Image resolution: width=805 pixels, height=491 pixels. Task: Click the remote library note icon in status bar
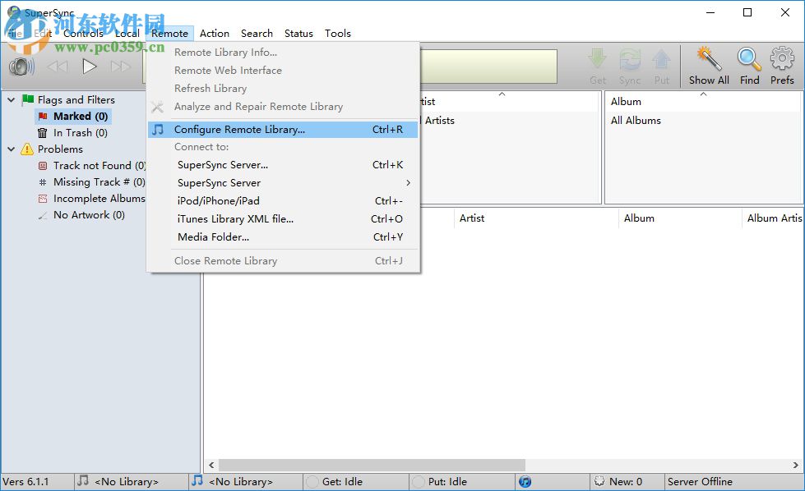pos(197,481)
